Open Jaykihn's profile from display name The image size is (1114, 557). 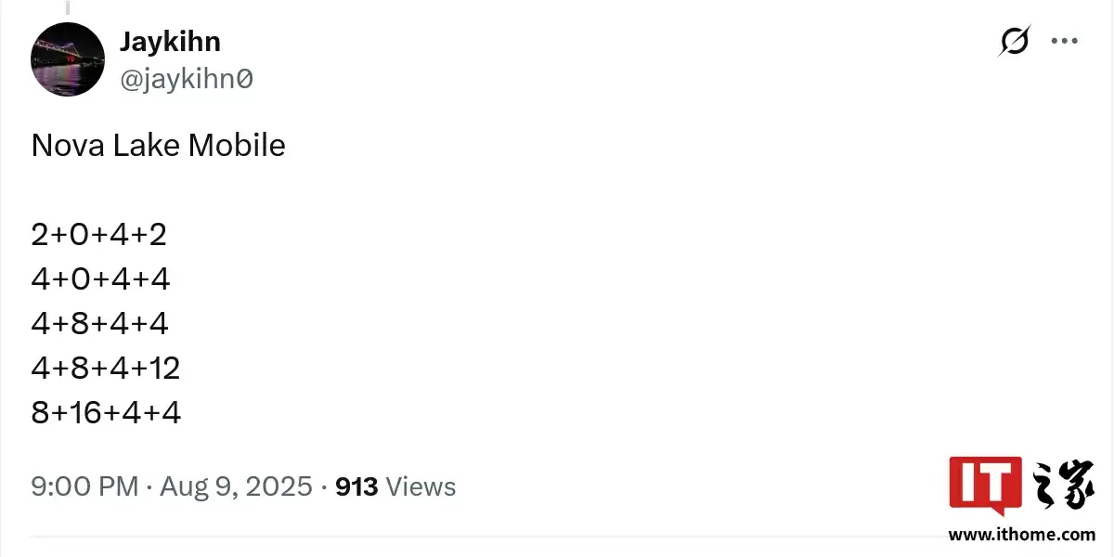170,41
